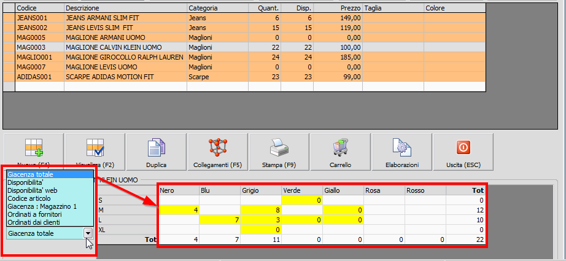Click the Colore column header
This screenshot has width=566, height=261.
(x=455, y=8)
